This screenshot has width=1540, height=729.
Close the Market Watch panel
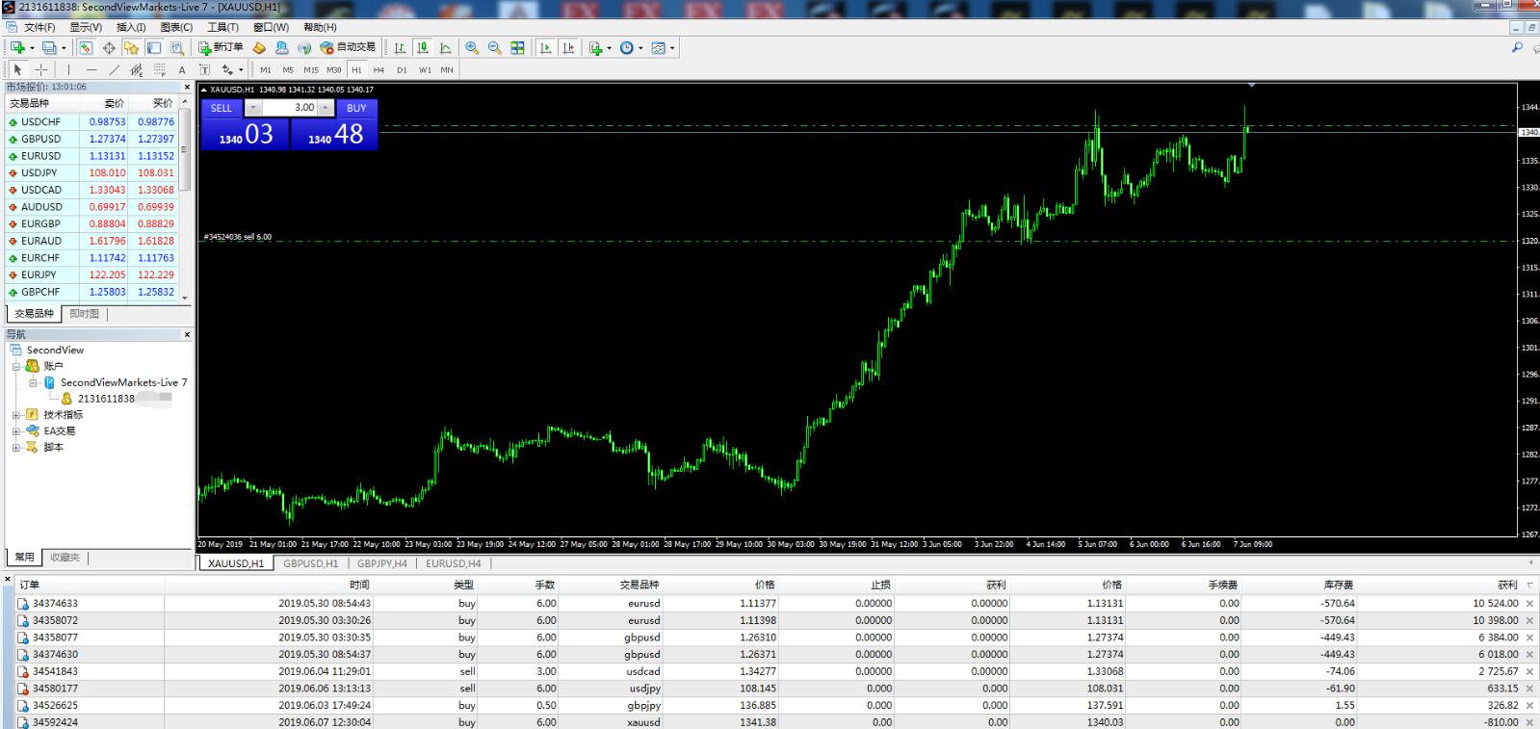[187, 87]
